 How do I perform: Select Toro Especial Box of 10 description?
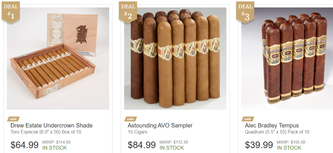click(x=46, y=132)
